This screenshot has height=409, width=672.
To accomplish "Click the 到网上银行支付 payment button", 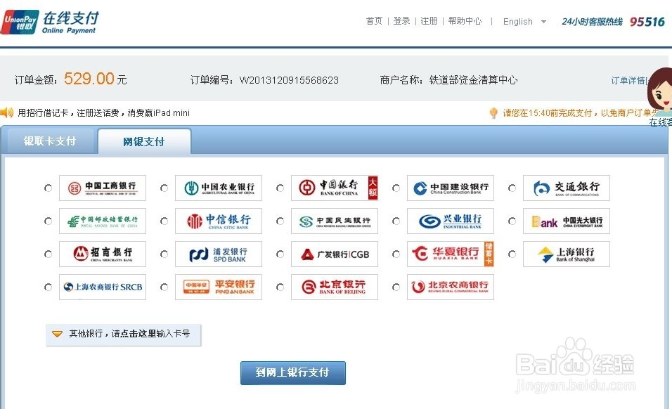I will pyautogui.click(x=292, y=372).
